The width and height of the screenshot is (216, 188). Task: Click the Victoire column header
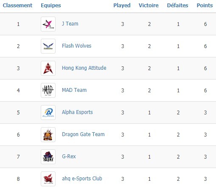pos(149,6)
